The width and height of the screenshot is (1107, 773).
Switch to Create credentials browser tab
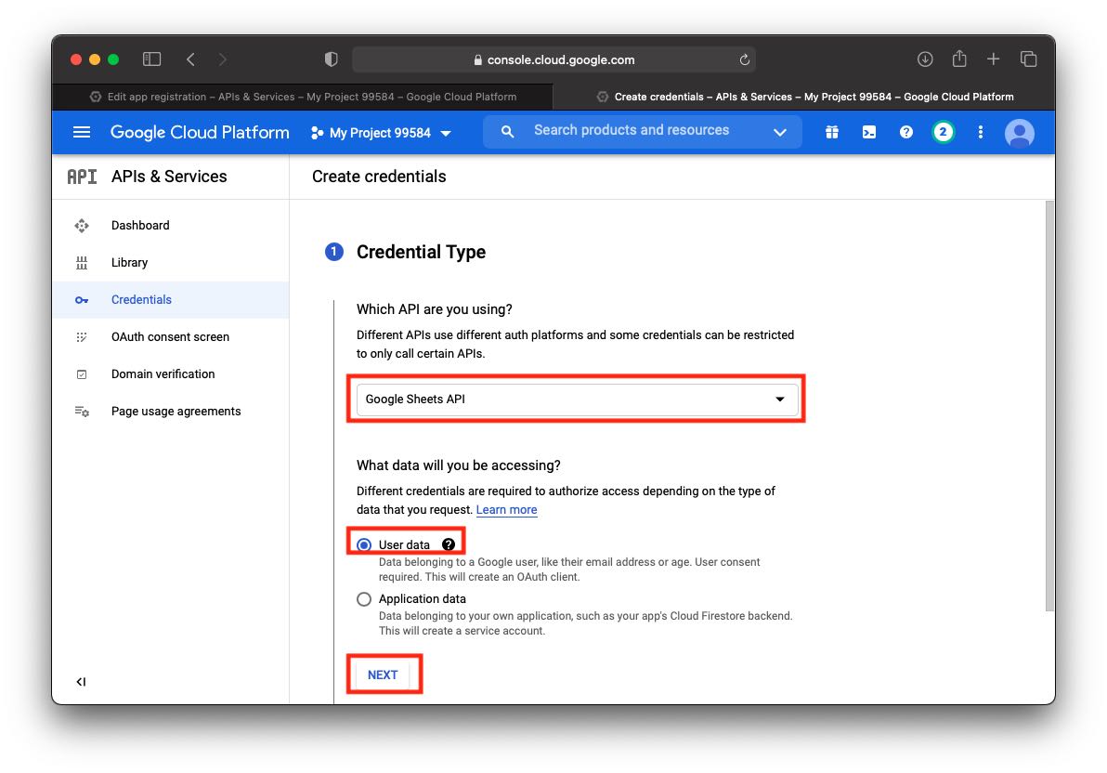805,97
